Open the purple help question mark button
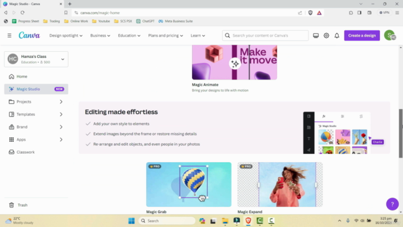 pos(392,204)
